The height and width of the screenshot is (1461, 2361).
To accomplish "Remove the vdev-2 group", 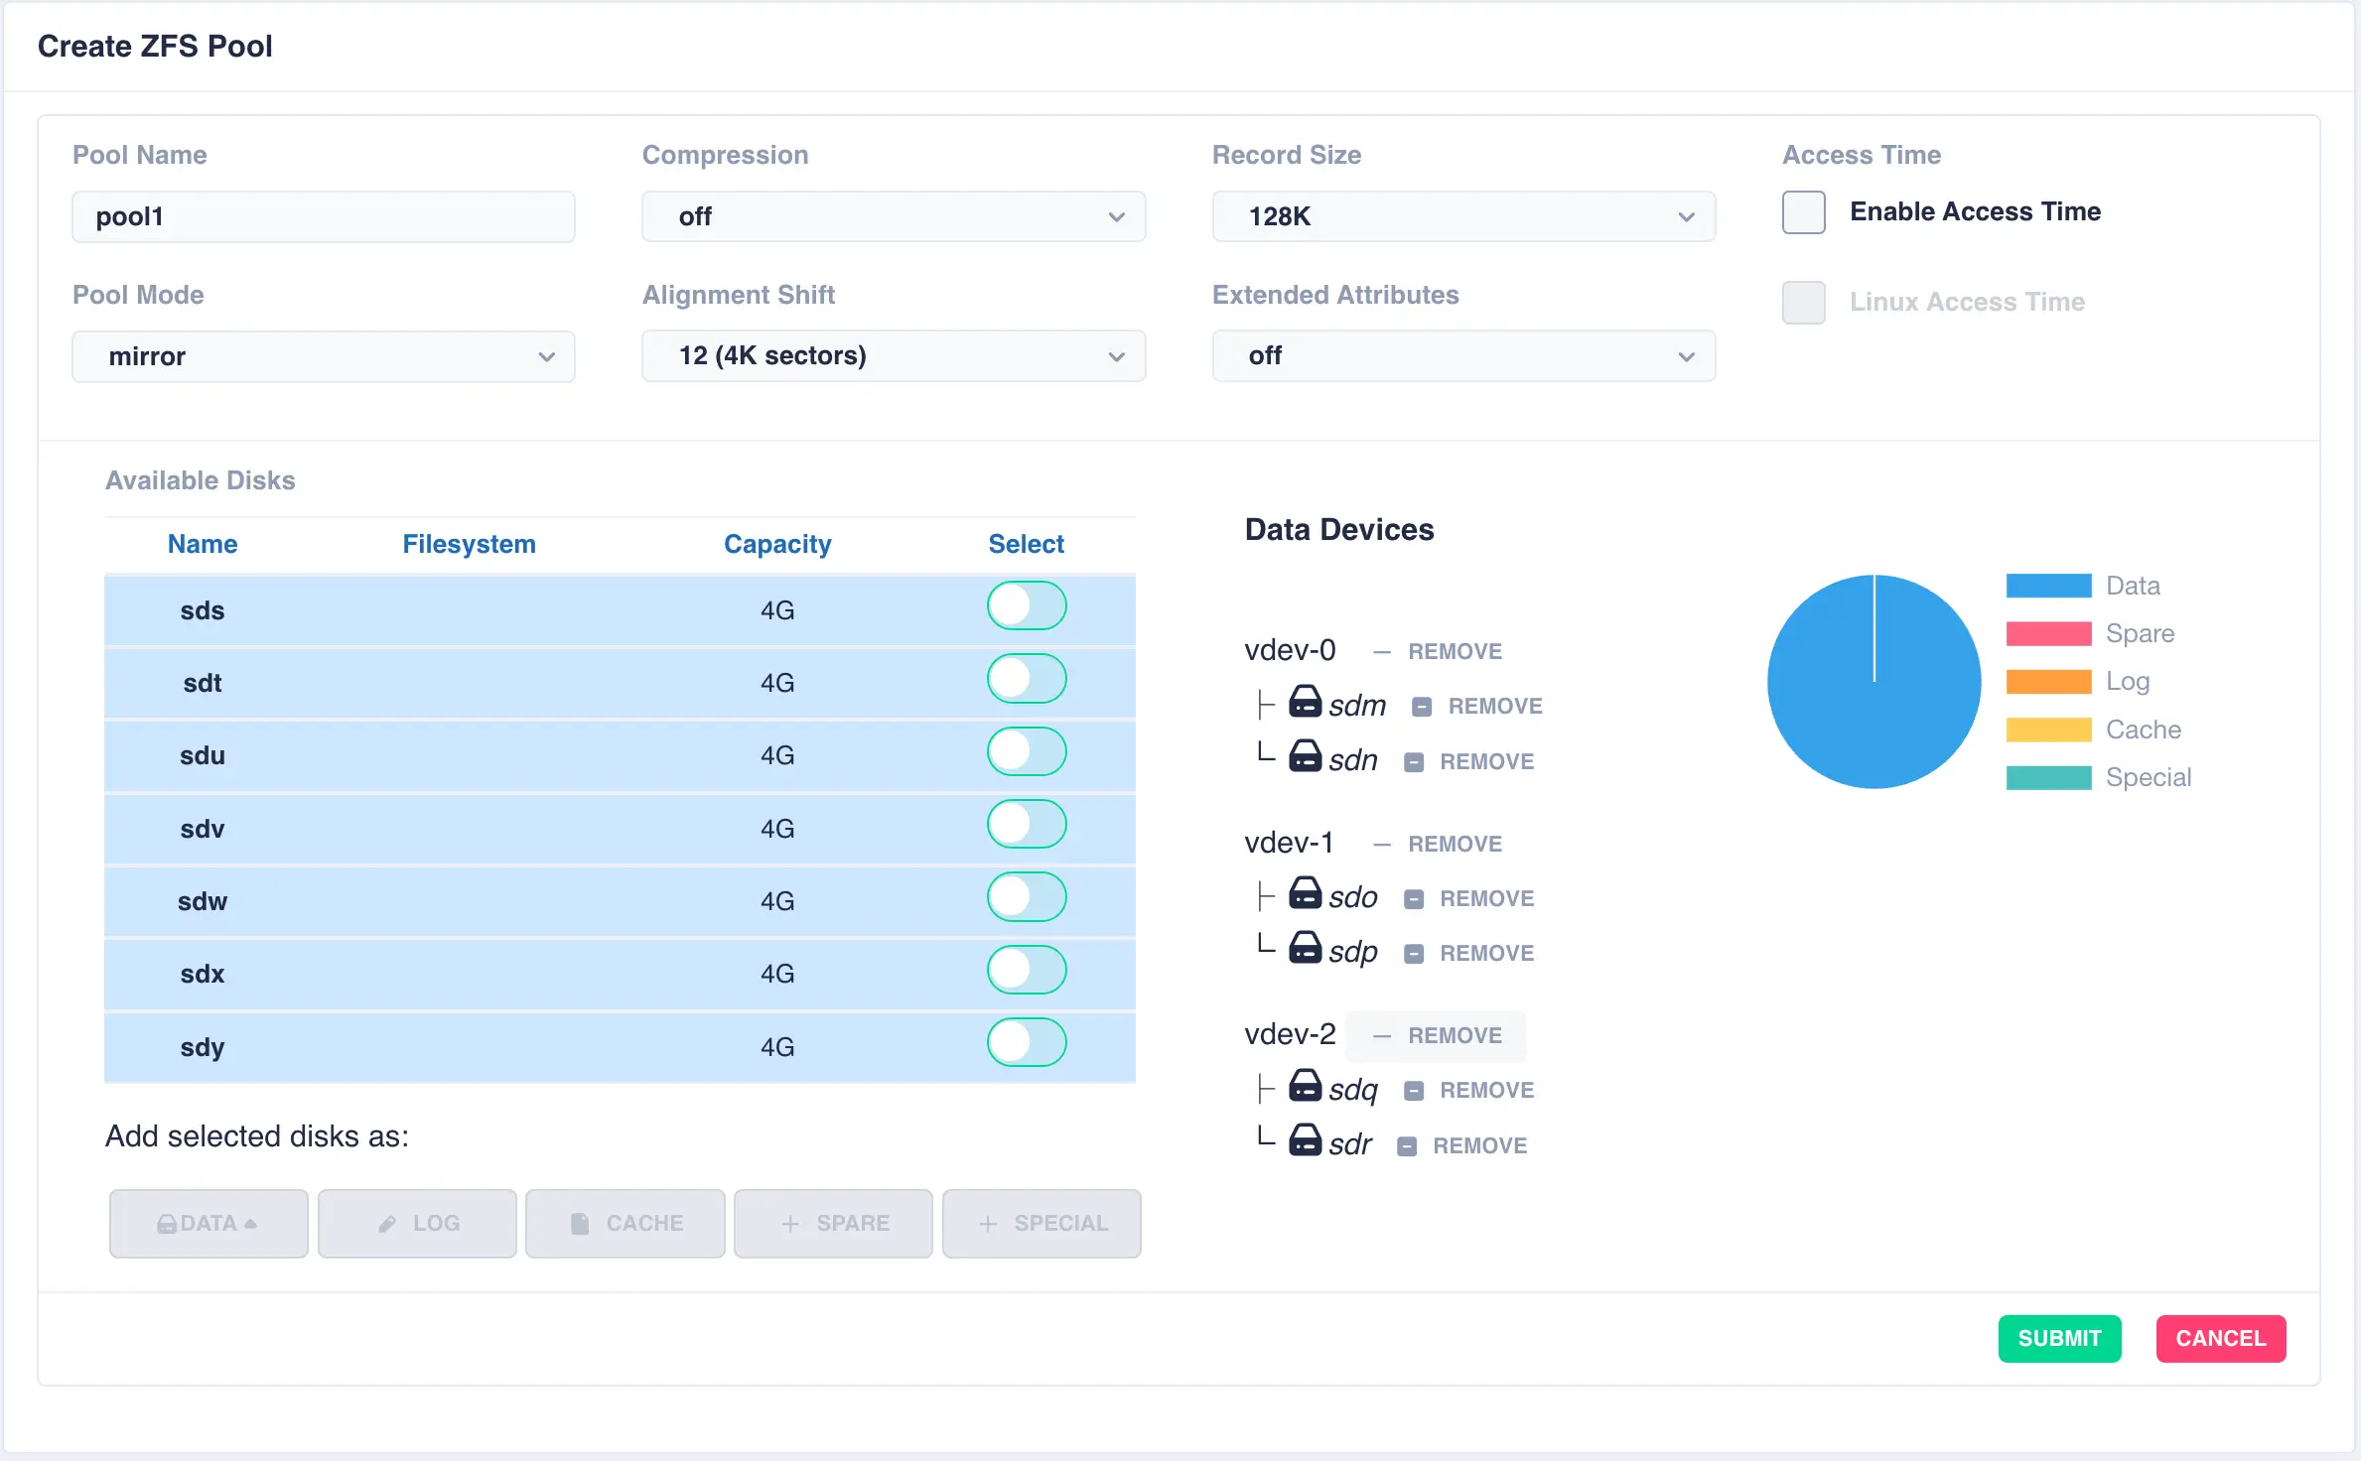I will [1438, 1035].
